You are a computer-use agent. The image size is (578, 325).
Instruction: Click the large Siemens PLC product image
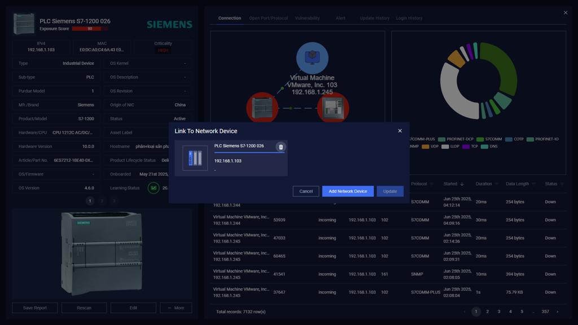[x=102, y=253]
